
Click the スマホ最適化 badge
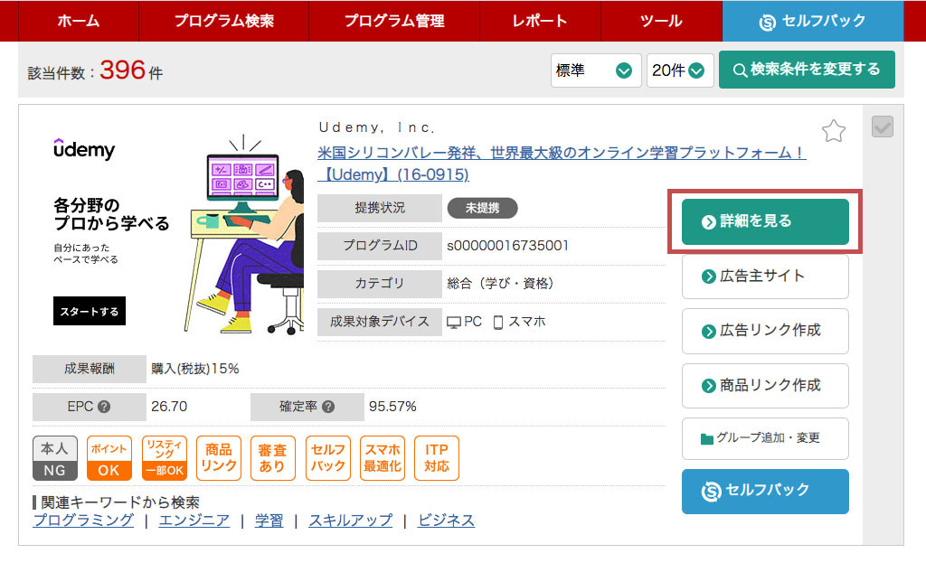click(383, 458)
